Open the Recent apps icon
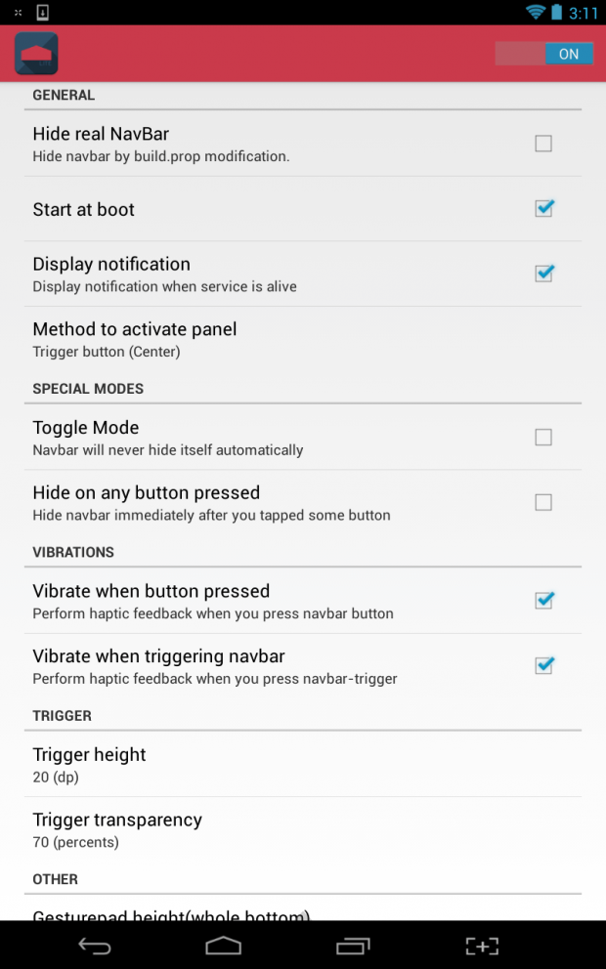 click(x=353, y=946)
